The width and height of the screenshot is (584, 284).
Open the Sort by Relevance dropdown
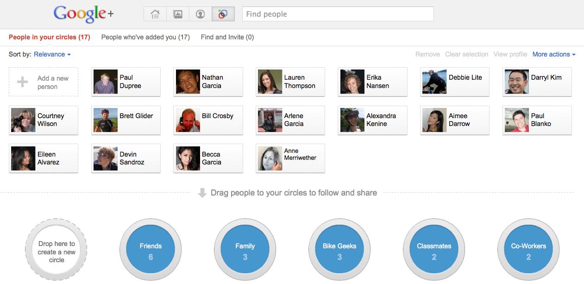click(x=52, y=54)
